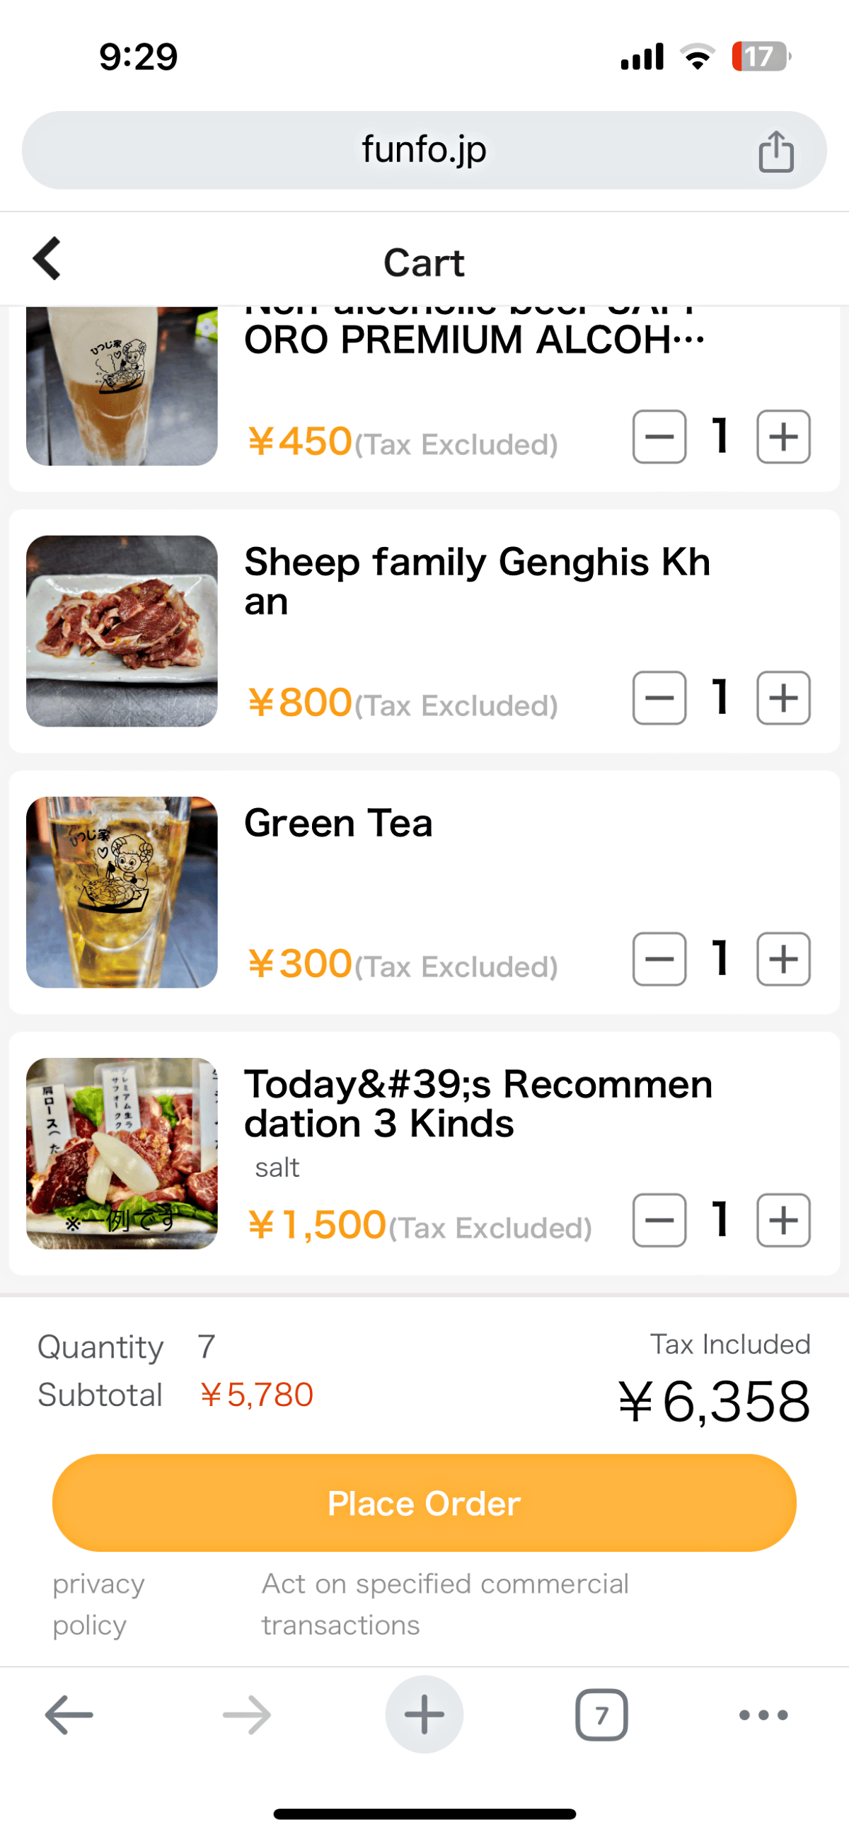Open the privacy policy link

pos(98,1603)
